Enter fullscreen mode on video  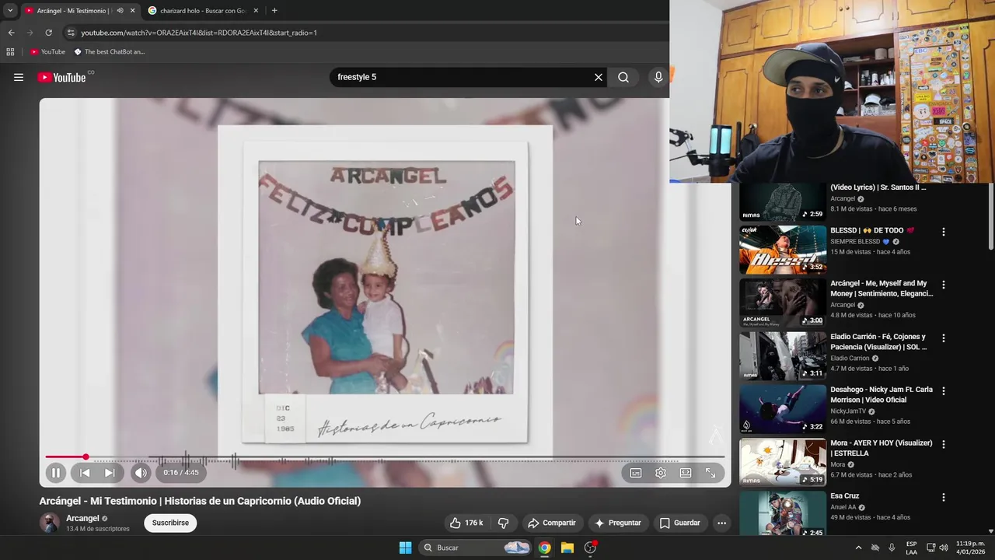pos(710,473)
